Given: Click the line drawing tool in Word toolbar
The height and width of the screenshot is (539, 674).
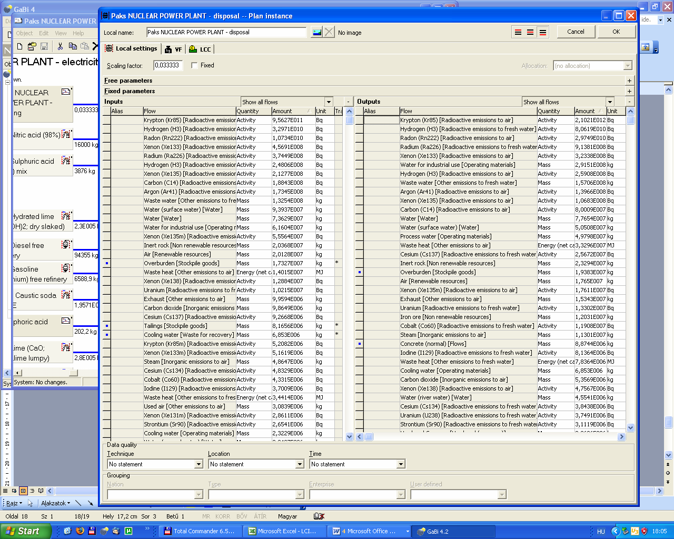Looking at the screenshot, I should pyautogui.click(x=78, y=503).
